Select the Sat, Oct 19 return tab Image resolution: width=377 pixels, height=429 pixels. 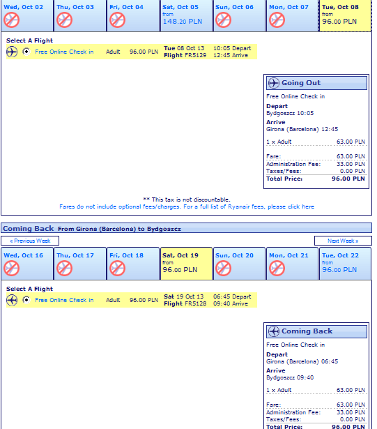coord(186,264)
